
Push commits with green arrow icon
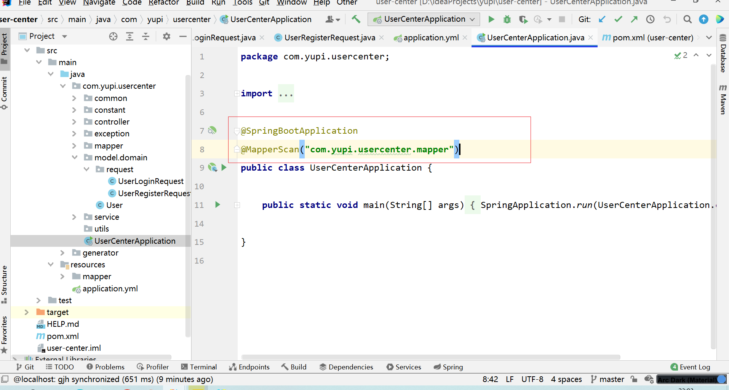(634, 19)
